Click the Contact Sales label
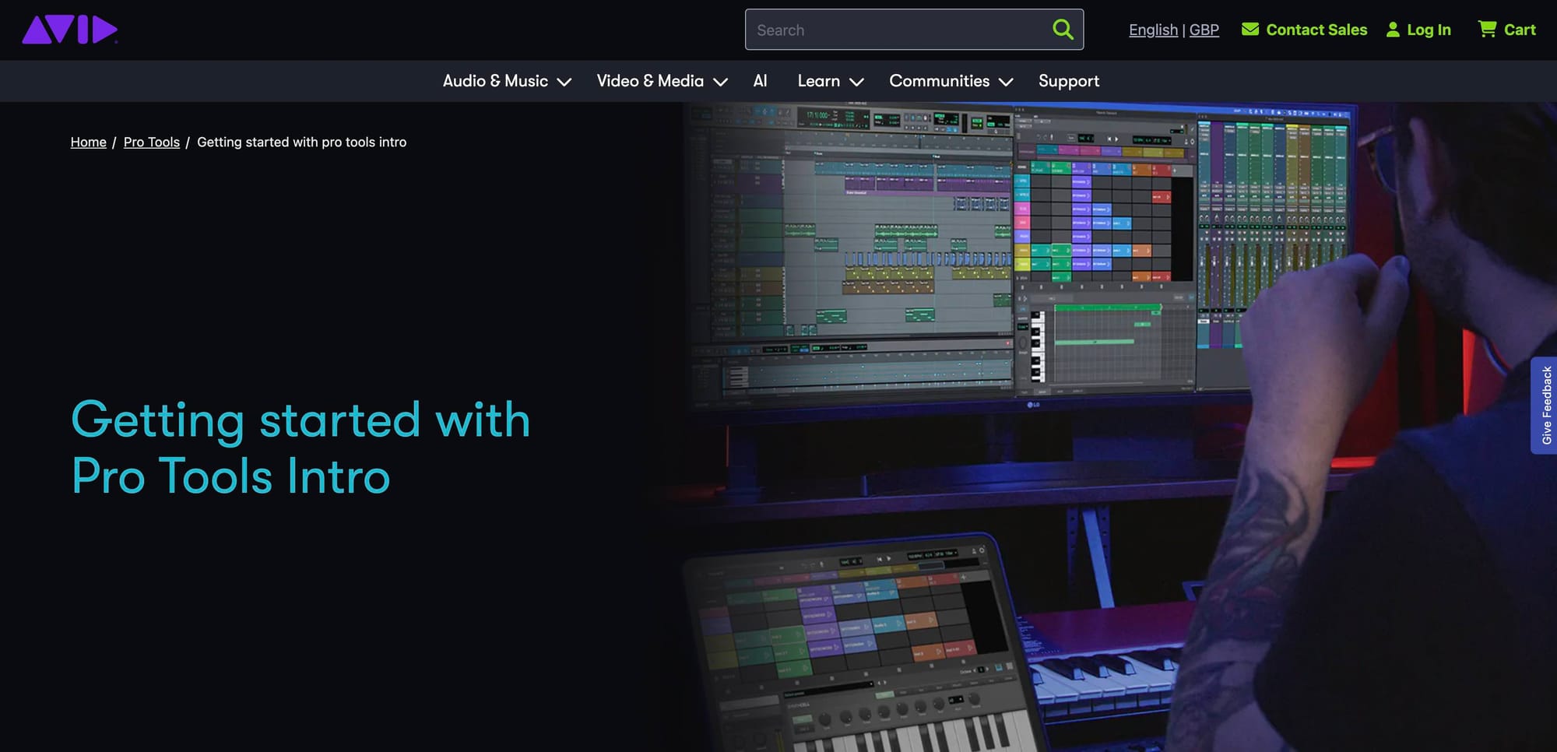This screenshot has width=1557, height=752. pos(1316,30)
